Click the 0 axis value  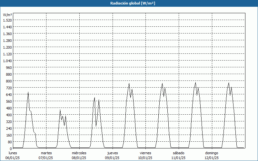[11, 149]
